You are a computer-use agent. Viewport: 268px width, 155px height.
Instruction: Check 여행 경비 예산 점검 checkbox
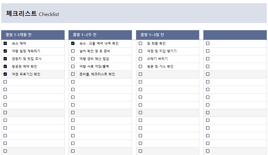73,59
